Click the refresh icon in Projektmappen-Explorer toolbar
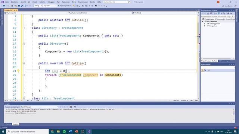The height and width of the screenshot is (134, 239). pos(219,13)
